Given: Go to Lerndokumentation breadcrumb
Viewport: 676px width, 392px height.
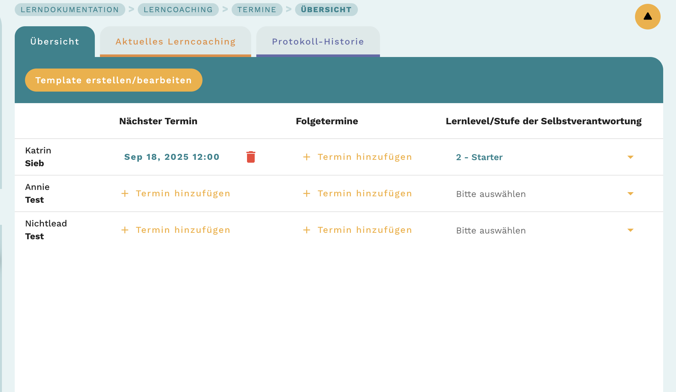Looking at the screenshot, I should 70,10.
